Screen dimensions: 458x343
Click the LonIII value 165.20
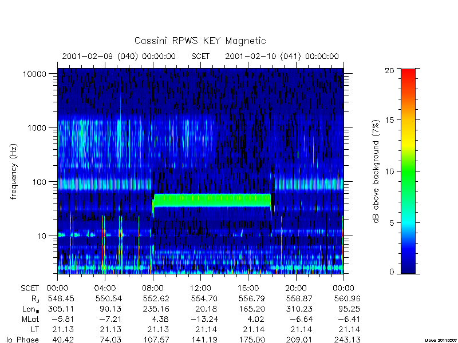[x=251, y=309]
